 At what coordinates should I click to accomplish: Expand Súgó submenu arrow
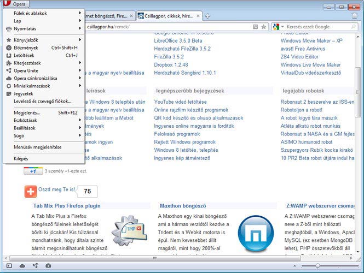[80, 135]
